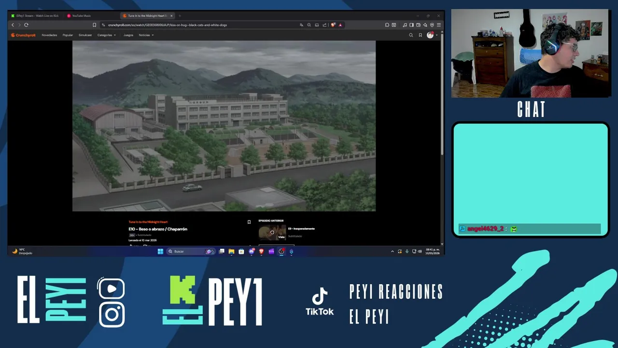
Task: Open Task View on the taskbar
Action: point(222,251)
